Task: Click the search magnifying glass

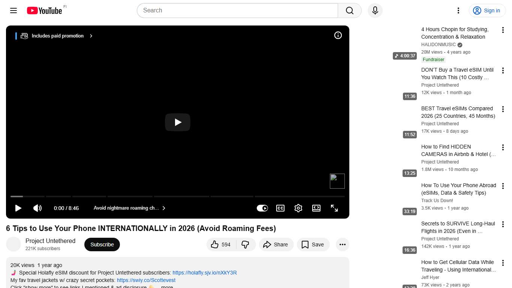Action: 349,10
